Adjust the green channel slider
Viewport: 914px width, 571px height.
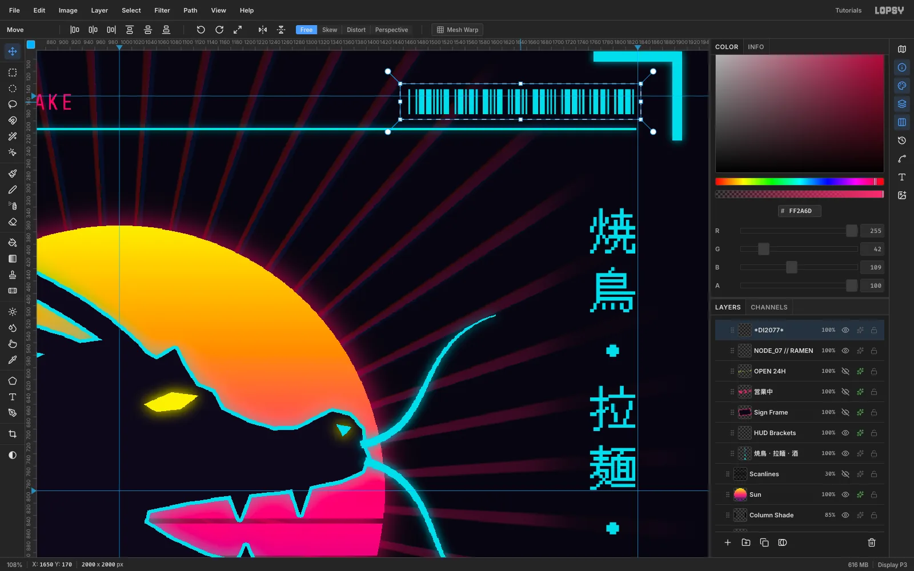point(799,249)
